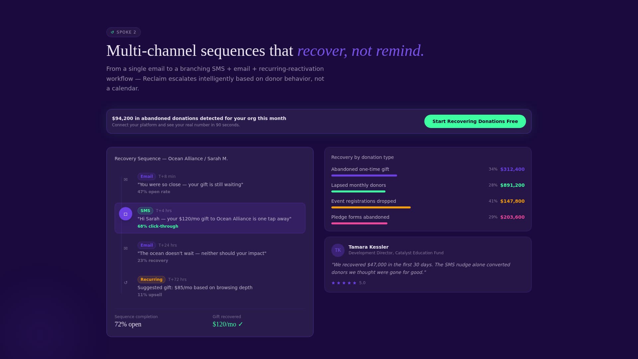This screenshot has height=359, width=638.
Task: Click the "T+4 hrs" timestamp
Action: coord(164,211)
